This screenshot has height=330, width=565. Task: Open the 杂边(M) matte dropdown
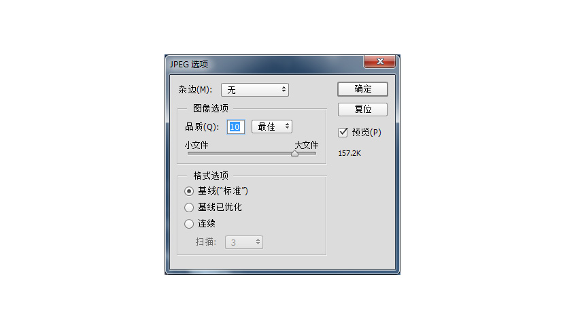pyautogui.click(x=255, y=90)
